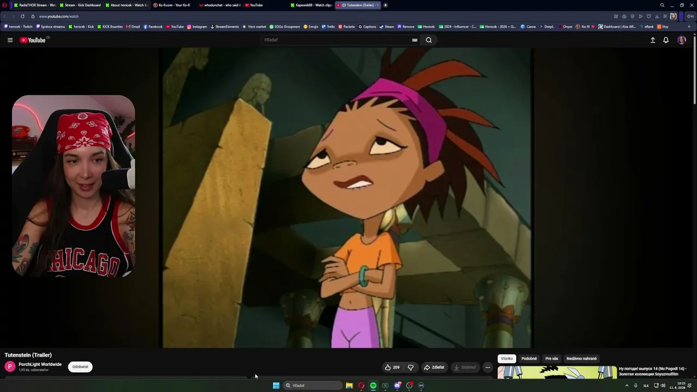Dislike the Tutenstein trailer video
The width and height of the screenshot is (697, 392).
point(411,367)
